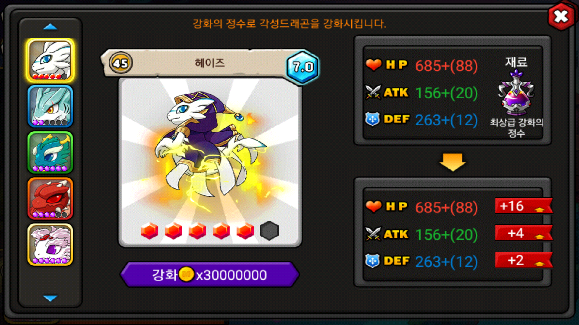Click the down arrow below the dragon list
The width and height of the screenshot is (579, 325).
pos(50,298)
